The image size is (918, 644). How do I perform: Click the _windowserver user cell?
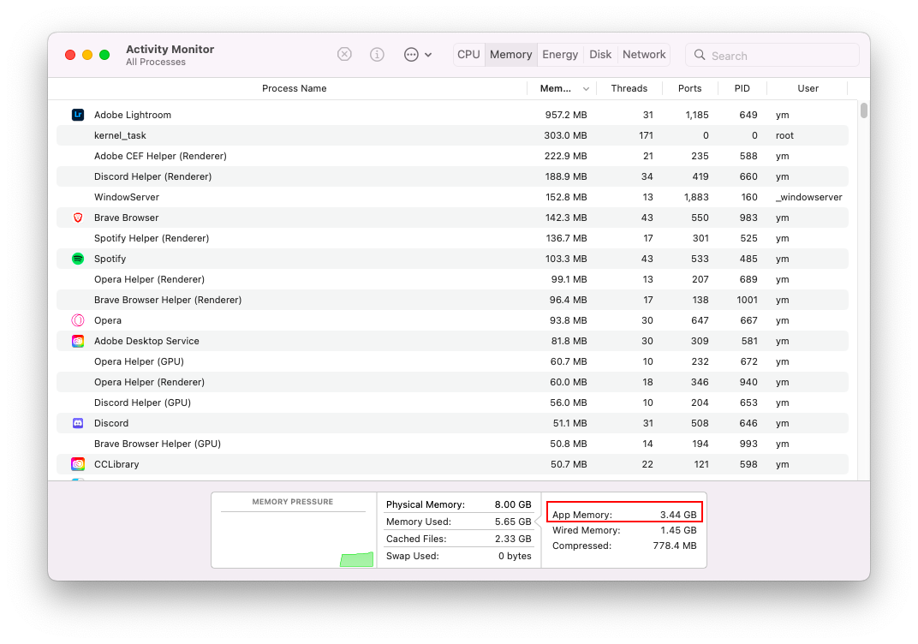pyautogui.click(x=808, y=197)
